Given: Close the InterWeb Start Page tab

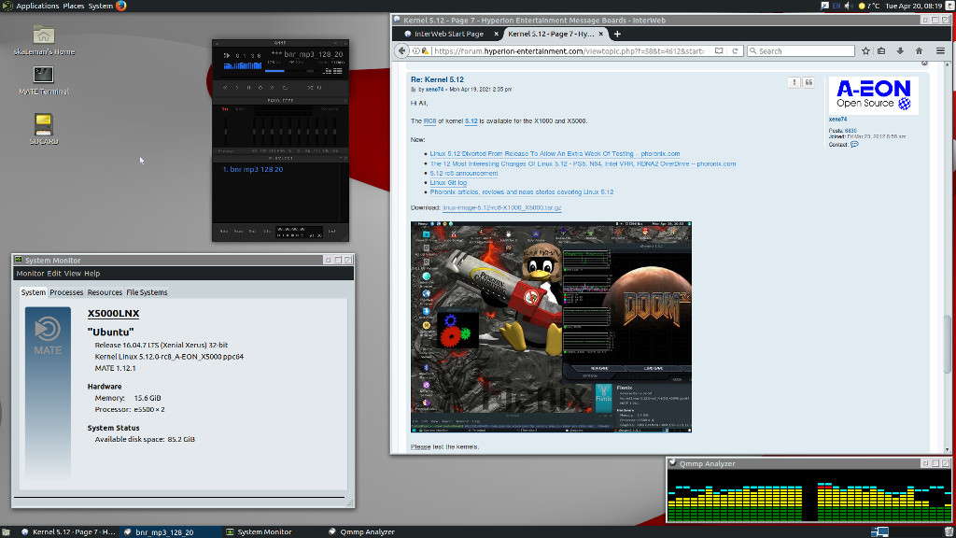Looking at the screenshot, I should click(x=496, y=35).
